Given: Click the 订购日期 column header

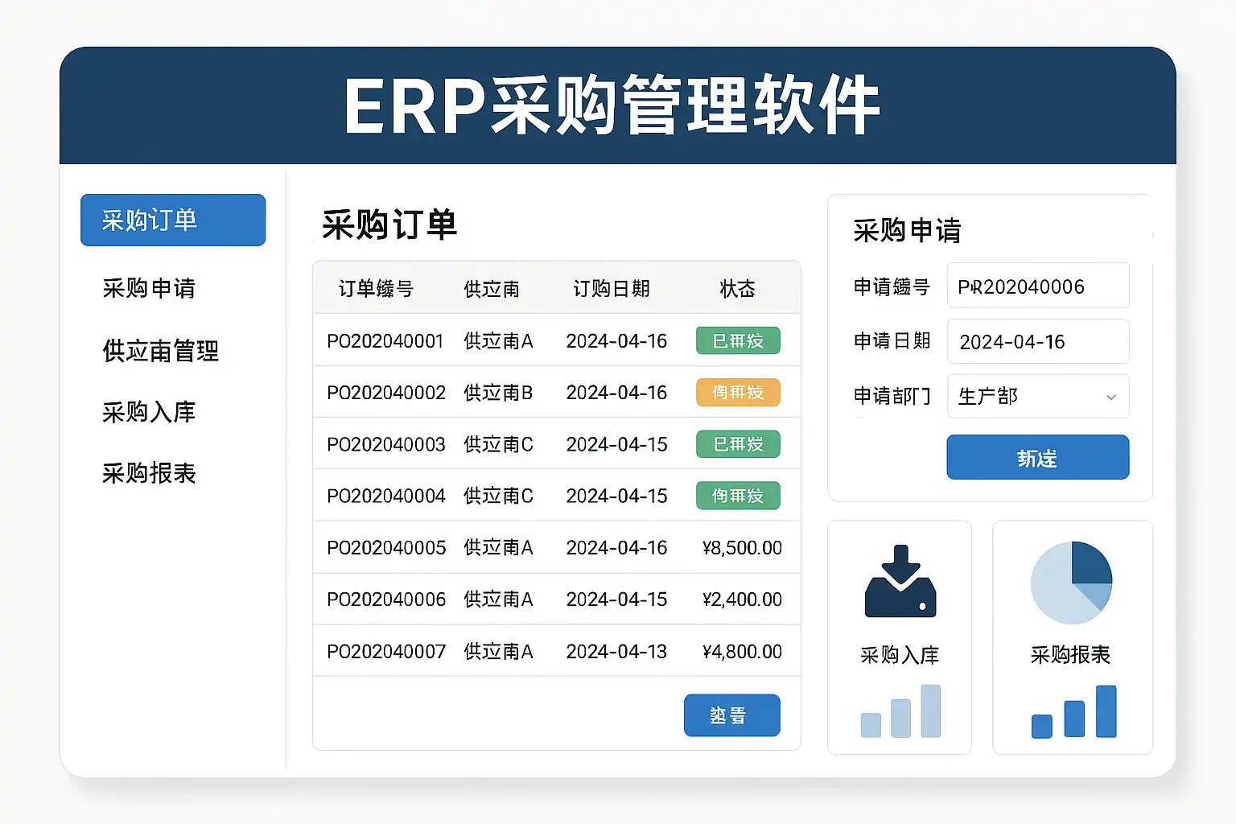Looking at the screenshot, I should [x=612, y=289].
